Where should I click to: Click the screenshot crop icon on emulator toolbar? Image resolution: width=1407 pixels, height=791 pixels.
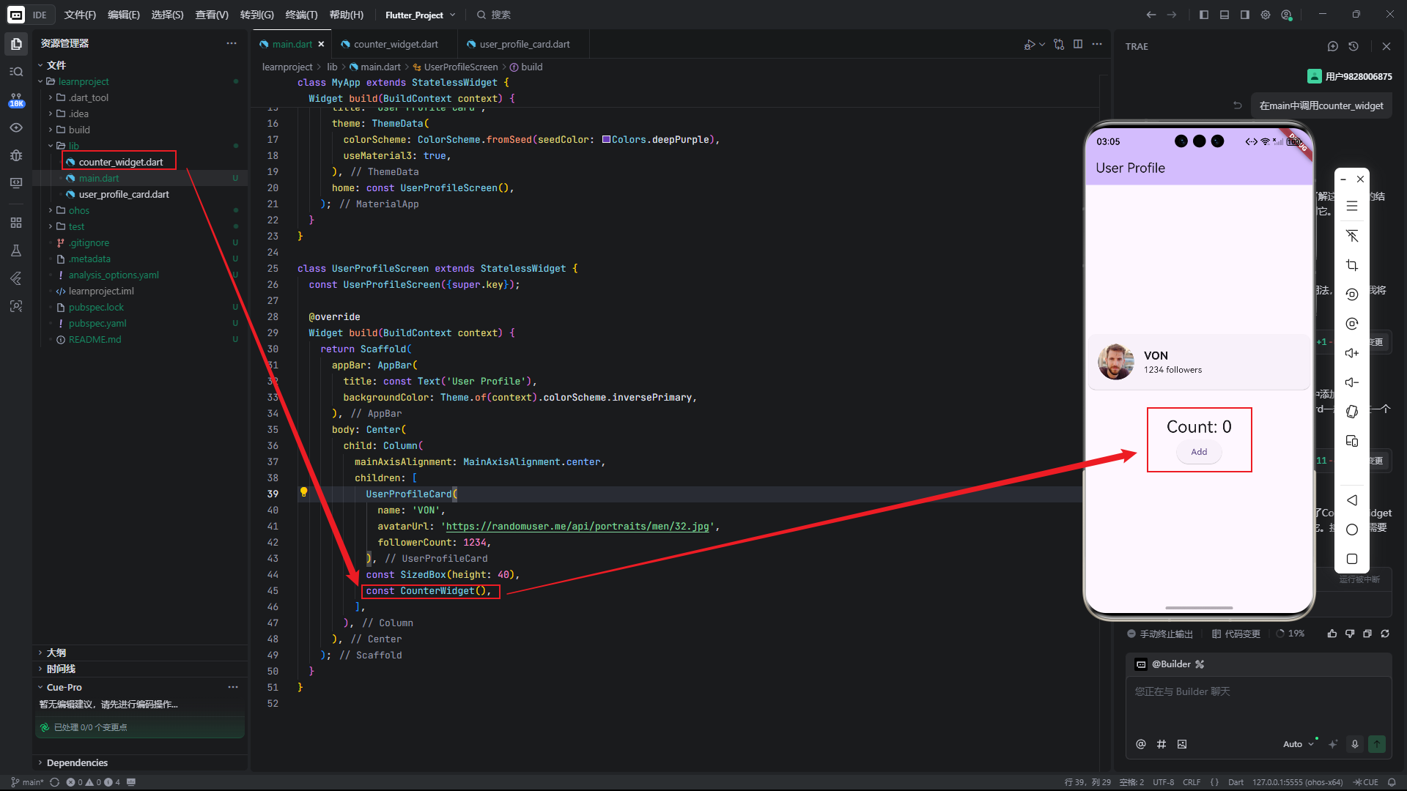pyautogui.click(x=1352, y=265)
